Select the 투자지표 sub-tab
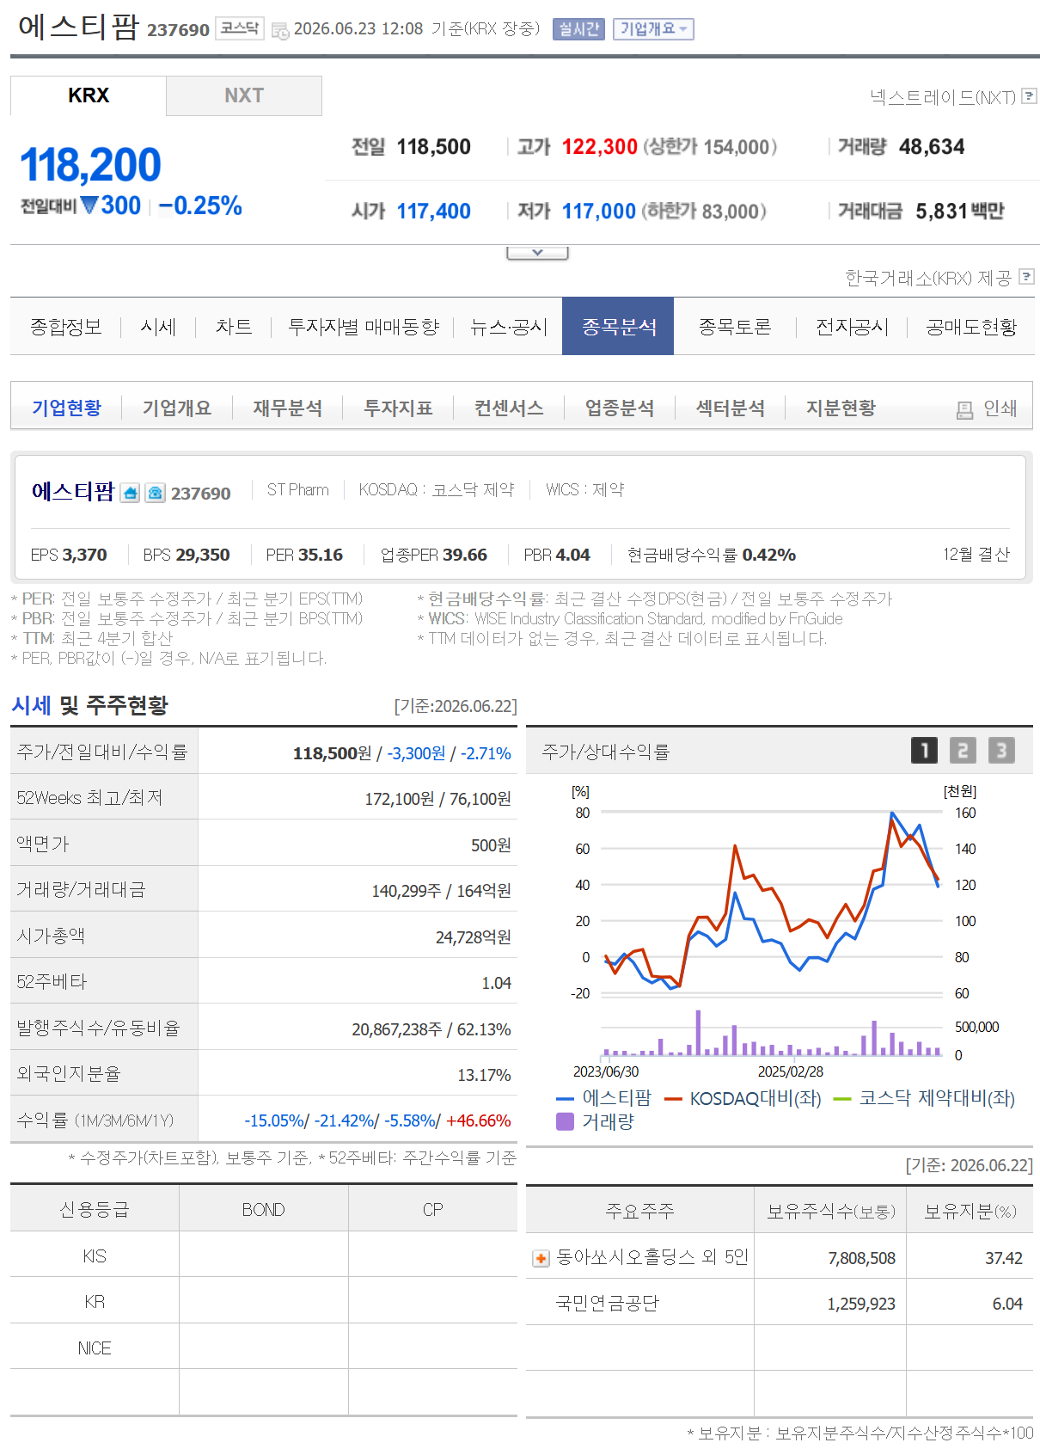This screenshot has width=1040, height=1455. click(x=398, y=408)
